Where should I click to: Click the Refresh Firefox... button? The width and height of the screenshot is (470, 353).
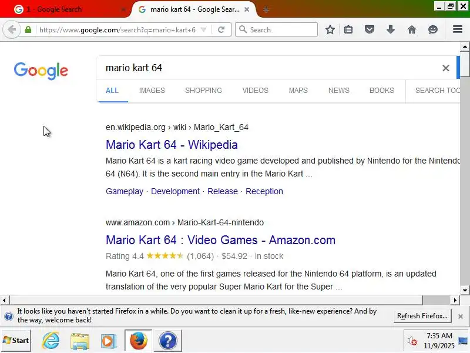(422, 316)
